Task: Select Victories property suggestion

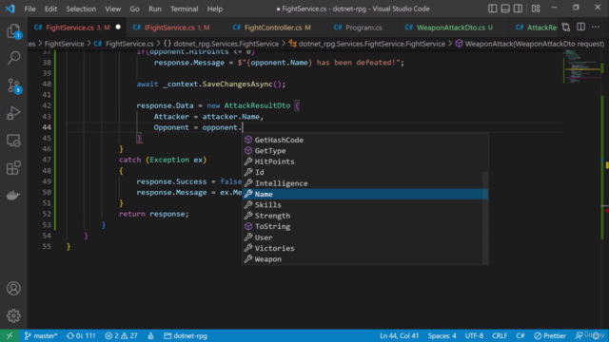Action: [365, 248]
